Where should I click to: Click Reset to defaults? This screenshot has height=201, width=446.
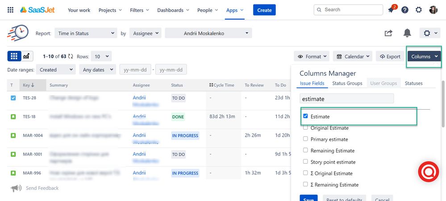coord(344,198)
